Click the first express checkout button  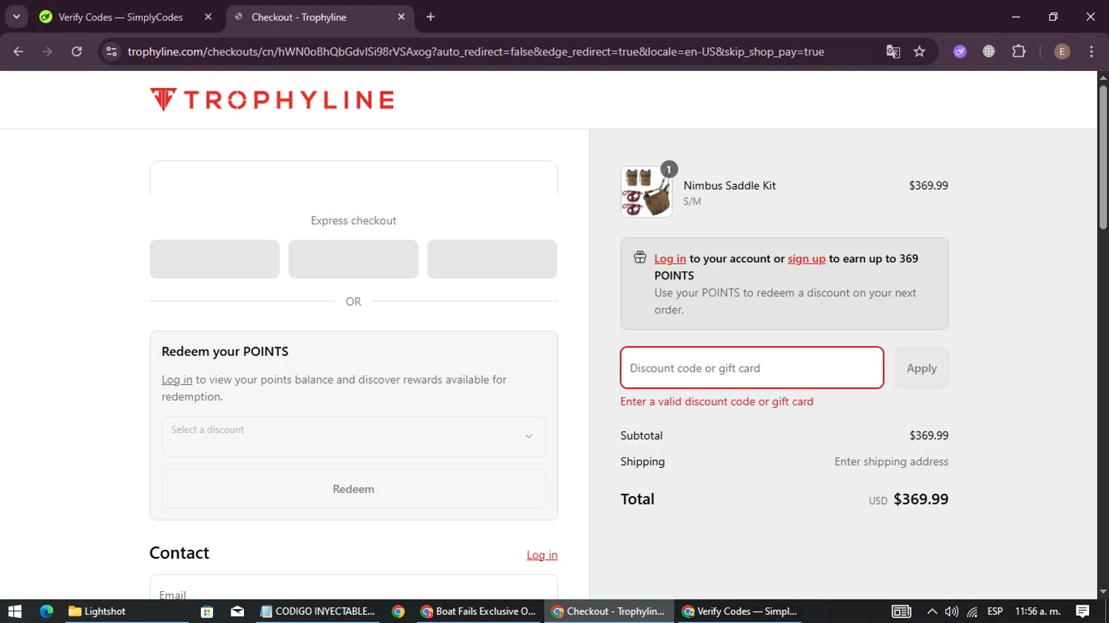coord(214,259)
